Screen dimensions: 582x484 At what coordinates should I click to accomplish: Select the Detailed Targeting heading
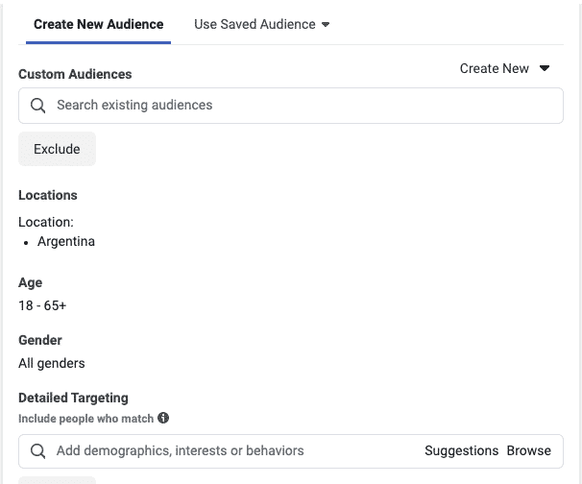(73, 398)
